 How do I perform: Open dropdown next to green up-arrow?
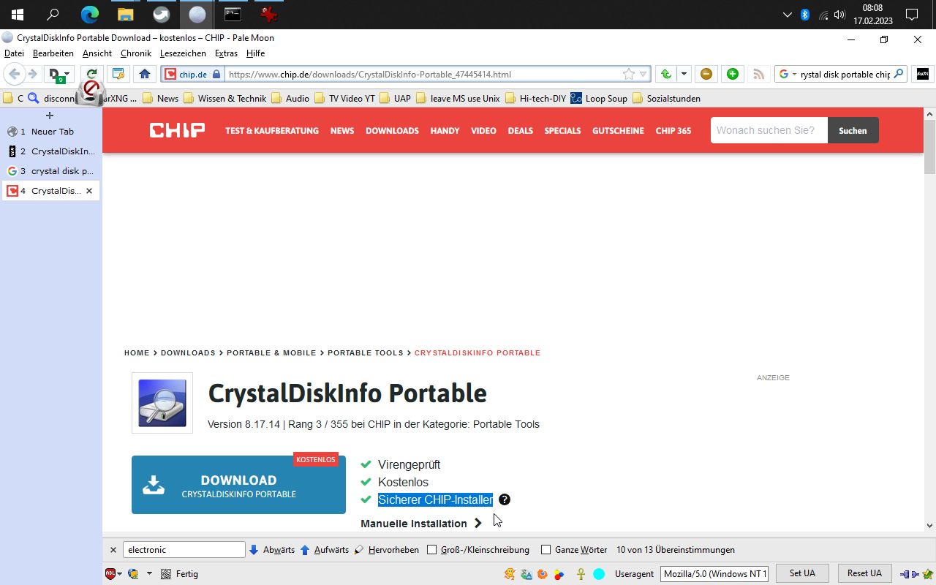[684, 74]
